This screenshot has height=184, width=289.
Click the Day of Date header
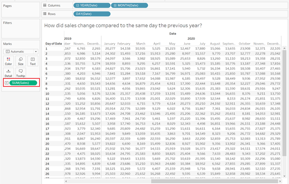click(54, 44)
